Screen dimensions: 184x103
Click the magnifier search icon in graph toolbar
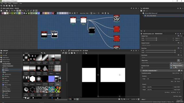coord(12,11)
